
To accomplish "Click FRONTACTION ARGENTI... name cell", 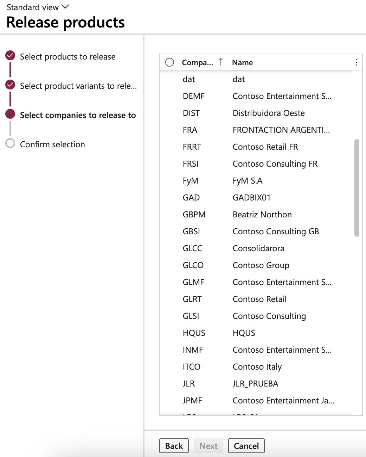I will 281,130.
